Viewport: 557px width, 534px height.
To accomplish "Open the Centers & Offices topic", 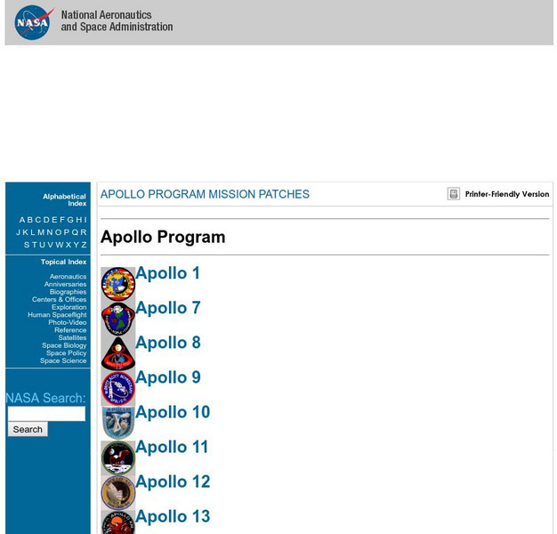I will (x=59, y=300).
